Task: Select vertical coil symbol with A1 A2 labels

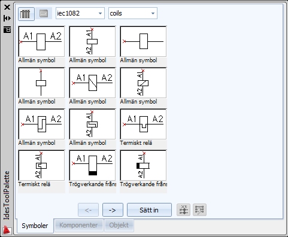Action: tap(92, 41)
